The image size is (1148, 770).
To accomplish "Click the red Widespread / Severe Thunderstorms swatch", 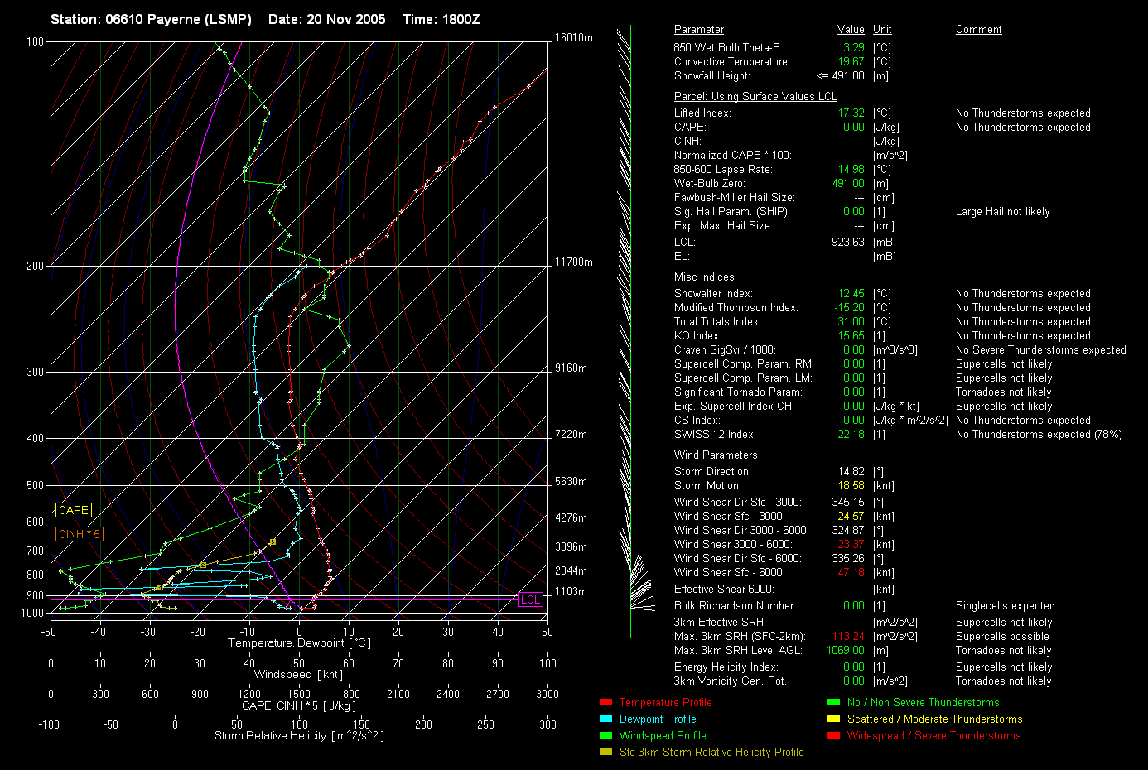I will pos(833,735).
